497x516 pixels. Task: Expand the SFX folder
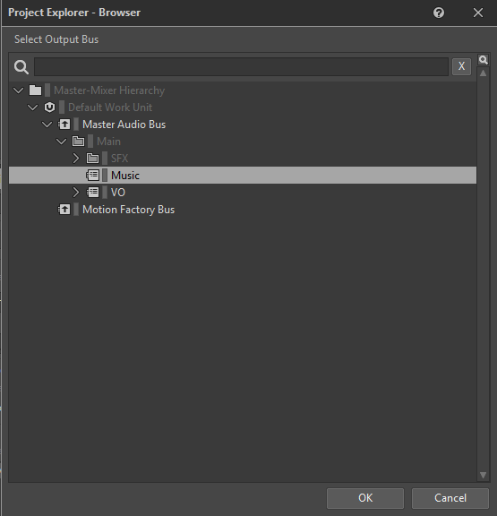(x=76, y=159)
